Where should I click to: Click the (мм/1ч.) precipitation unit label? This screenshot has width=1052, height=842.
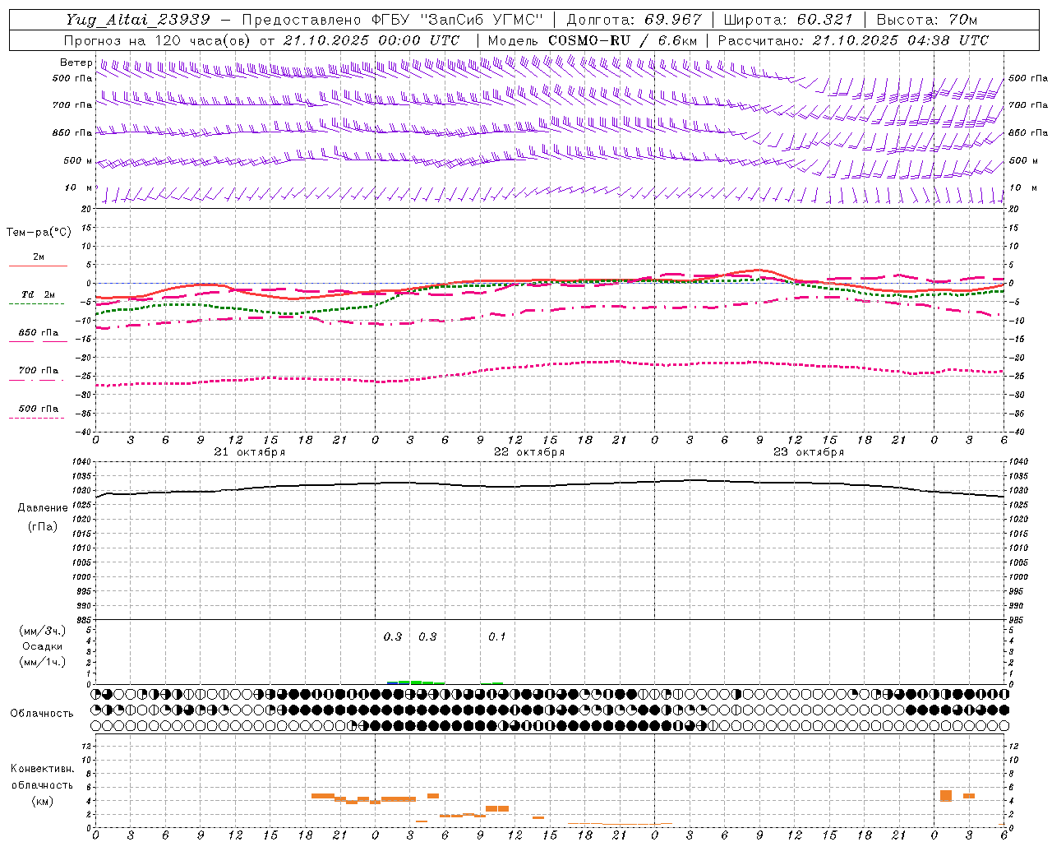43,662
